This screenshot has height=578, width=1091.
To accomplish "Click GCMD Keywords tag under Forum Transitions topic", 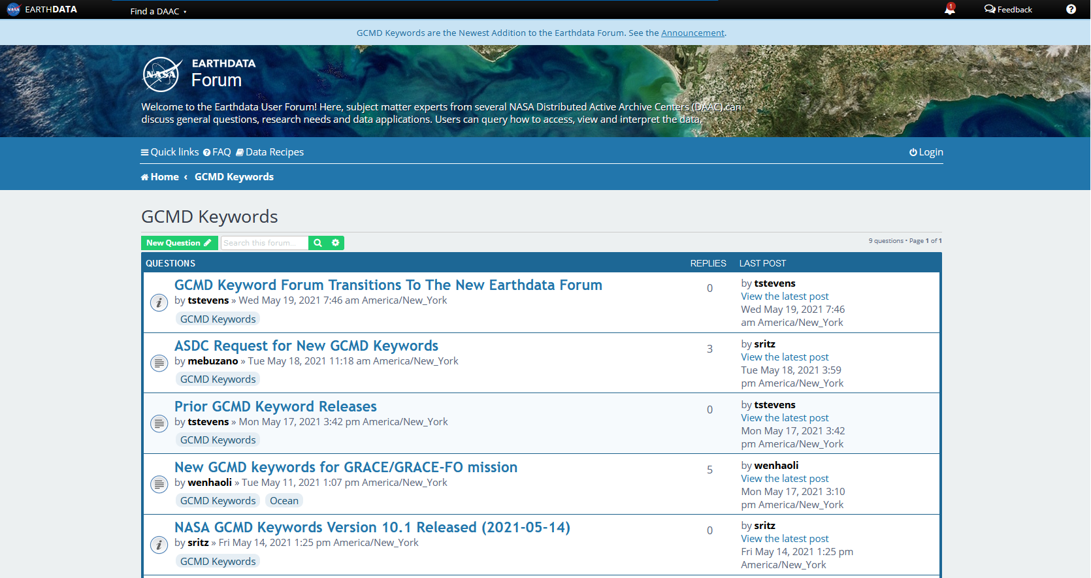I will pos(218,319).
